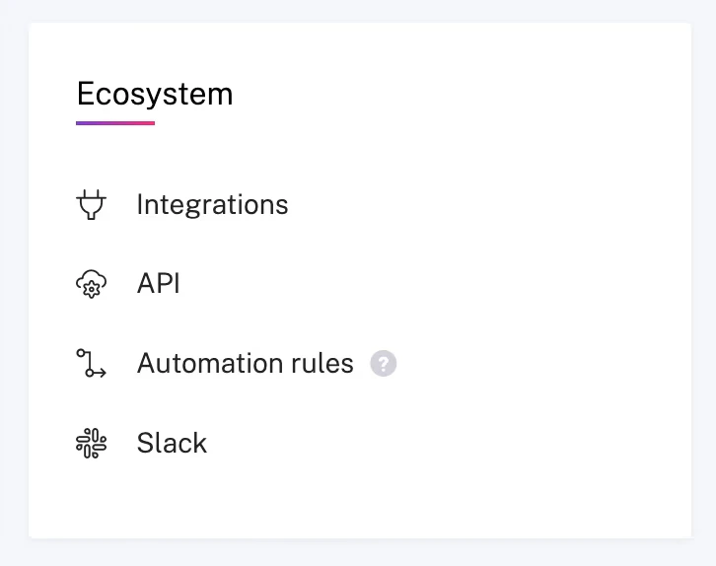Open the API link
Image resolution: width=716 pixels, height=566 pixels.
click(158, 285)
